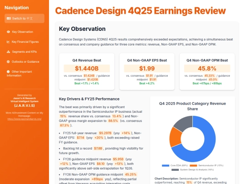Image resolution: width=245 pixels, height=184 pixels.
Task: Click the Beat +47bps / +80bps text
Action: (x=207, y=84)
